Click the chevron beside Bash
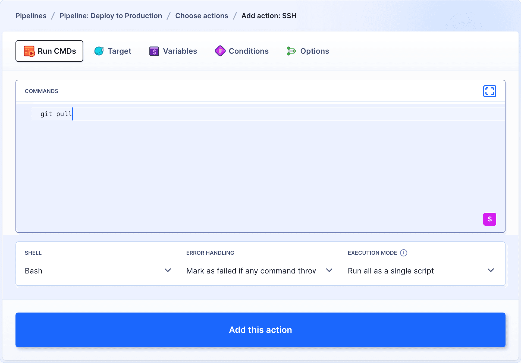The height and width of the screenshot is (363, 521). pos(168,270)
